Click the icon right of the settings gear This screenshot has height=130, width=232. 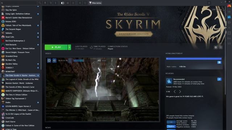click(x=221, y=47)
